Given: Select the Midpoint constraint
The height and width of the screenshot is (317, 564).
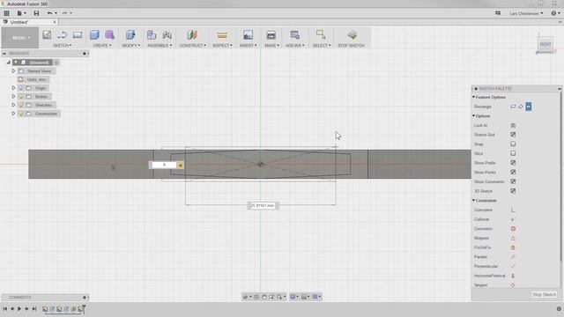Looking at the screenshot, I should coord(513,238).
